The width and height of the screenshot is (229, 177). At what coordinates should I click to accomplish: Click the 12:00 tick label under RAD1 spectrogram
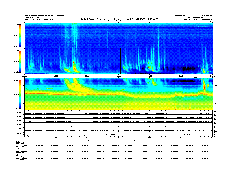[119, 76]
